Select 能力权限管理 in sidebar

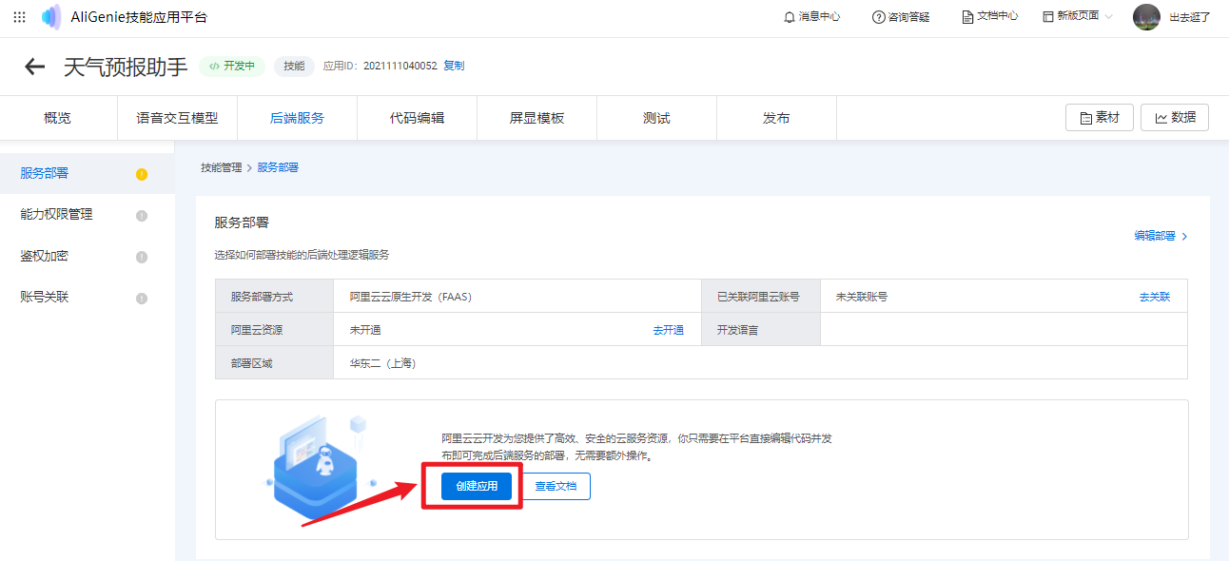(x=88, y=215)
